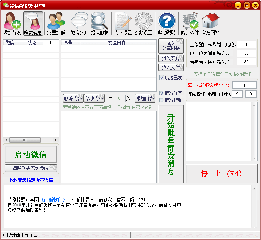Enable the 群发群聊 checkbox
Viewport: 261px width, 240px height.
click(161, 100)
